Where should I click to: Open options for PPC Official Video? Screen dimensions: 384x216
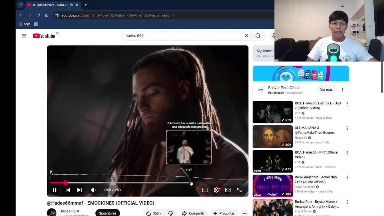[347, 153]
